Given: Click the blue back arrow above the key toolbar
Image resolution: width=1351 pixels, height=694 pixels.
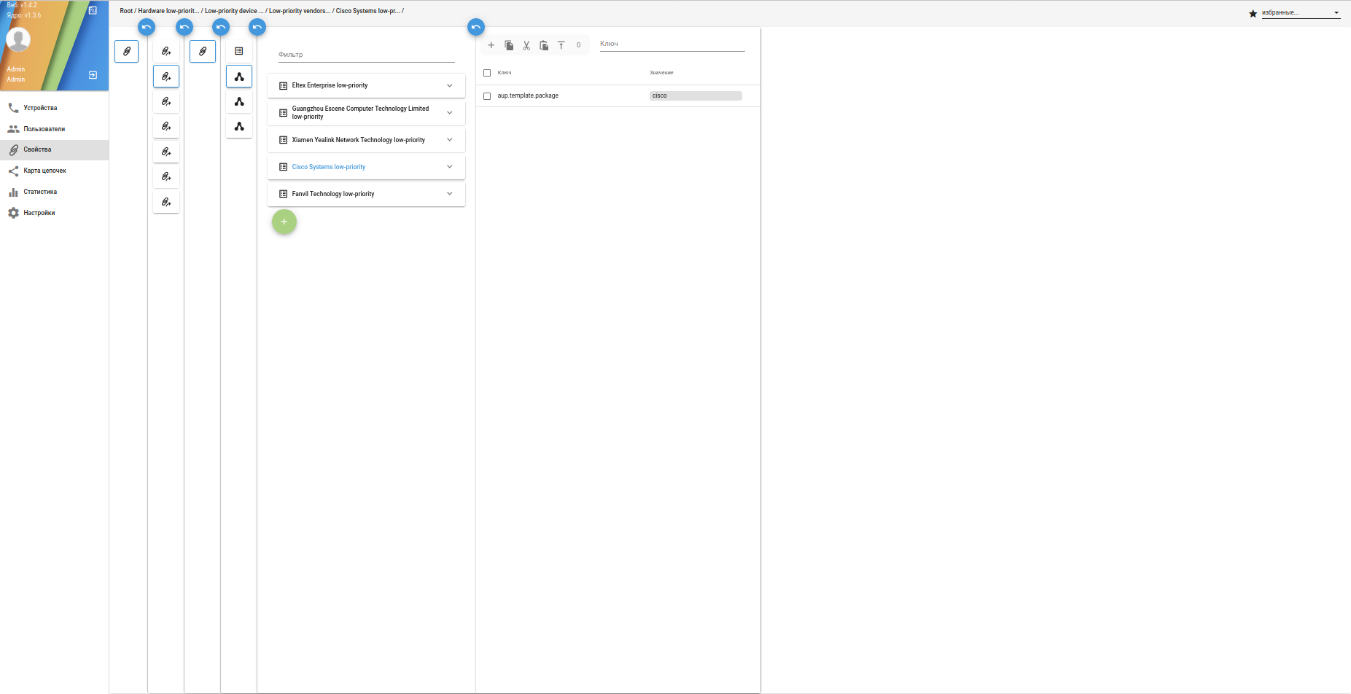Looking at the screenshot, I should click(476, 27).
